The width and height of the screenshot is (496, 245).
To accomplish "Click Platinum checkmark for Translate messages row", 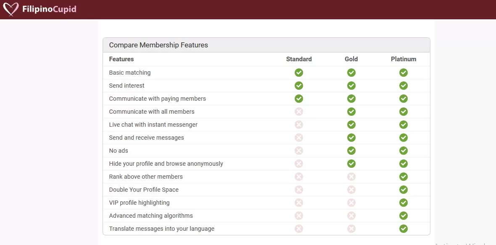I will 404,229.
